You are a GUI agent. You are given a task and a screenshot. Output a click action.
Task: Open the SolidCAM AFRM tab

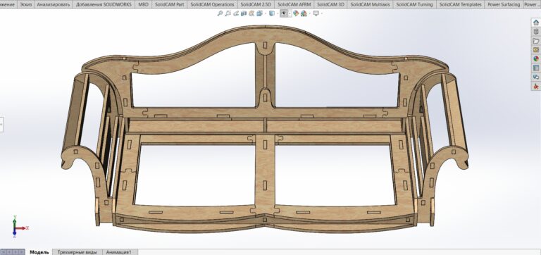[x=294, y=4]
